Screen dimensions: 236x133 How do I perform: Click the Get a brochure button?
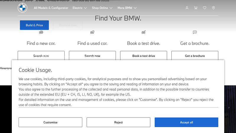pos(195,56)
